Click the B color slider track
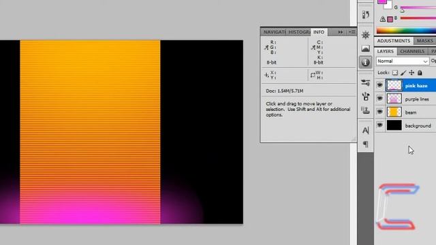Viewport: 436px width, 245px height. (x=418, y=18)
